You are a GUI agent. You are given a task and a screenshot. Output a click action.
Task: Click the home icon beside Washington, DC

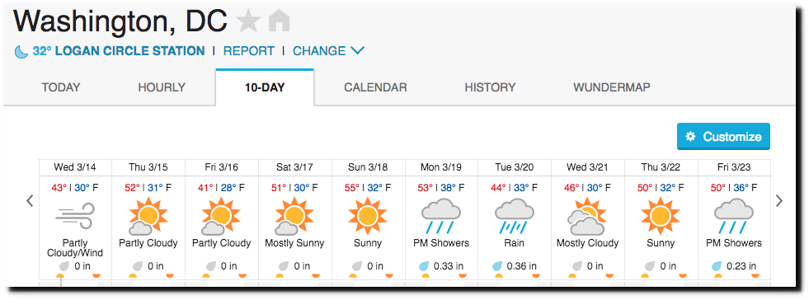279,21
